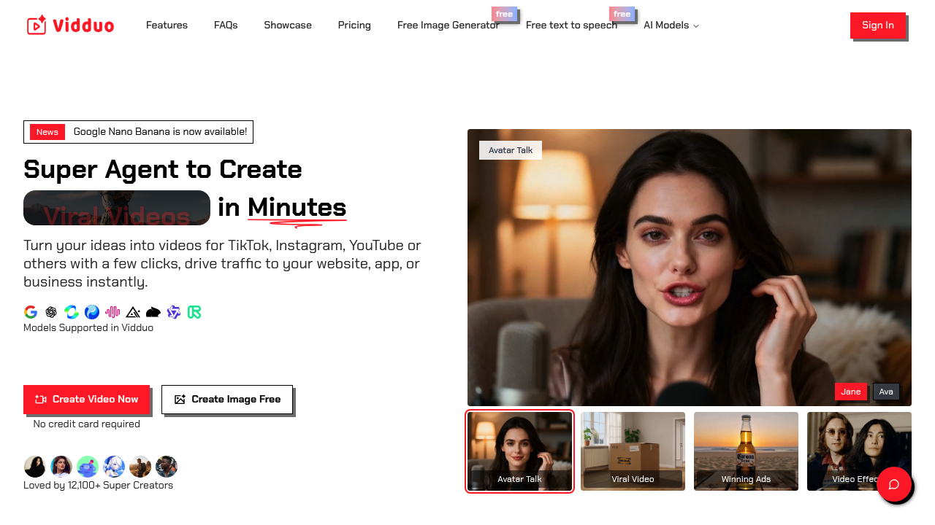Select the Winning Ads video thumbnail

(x=746, y=451)
